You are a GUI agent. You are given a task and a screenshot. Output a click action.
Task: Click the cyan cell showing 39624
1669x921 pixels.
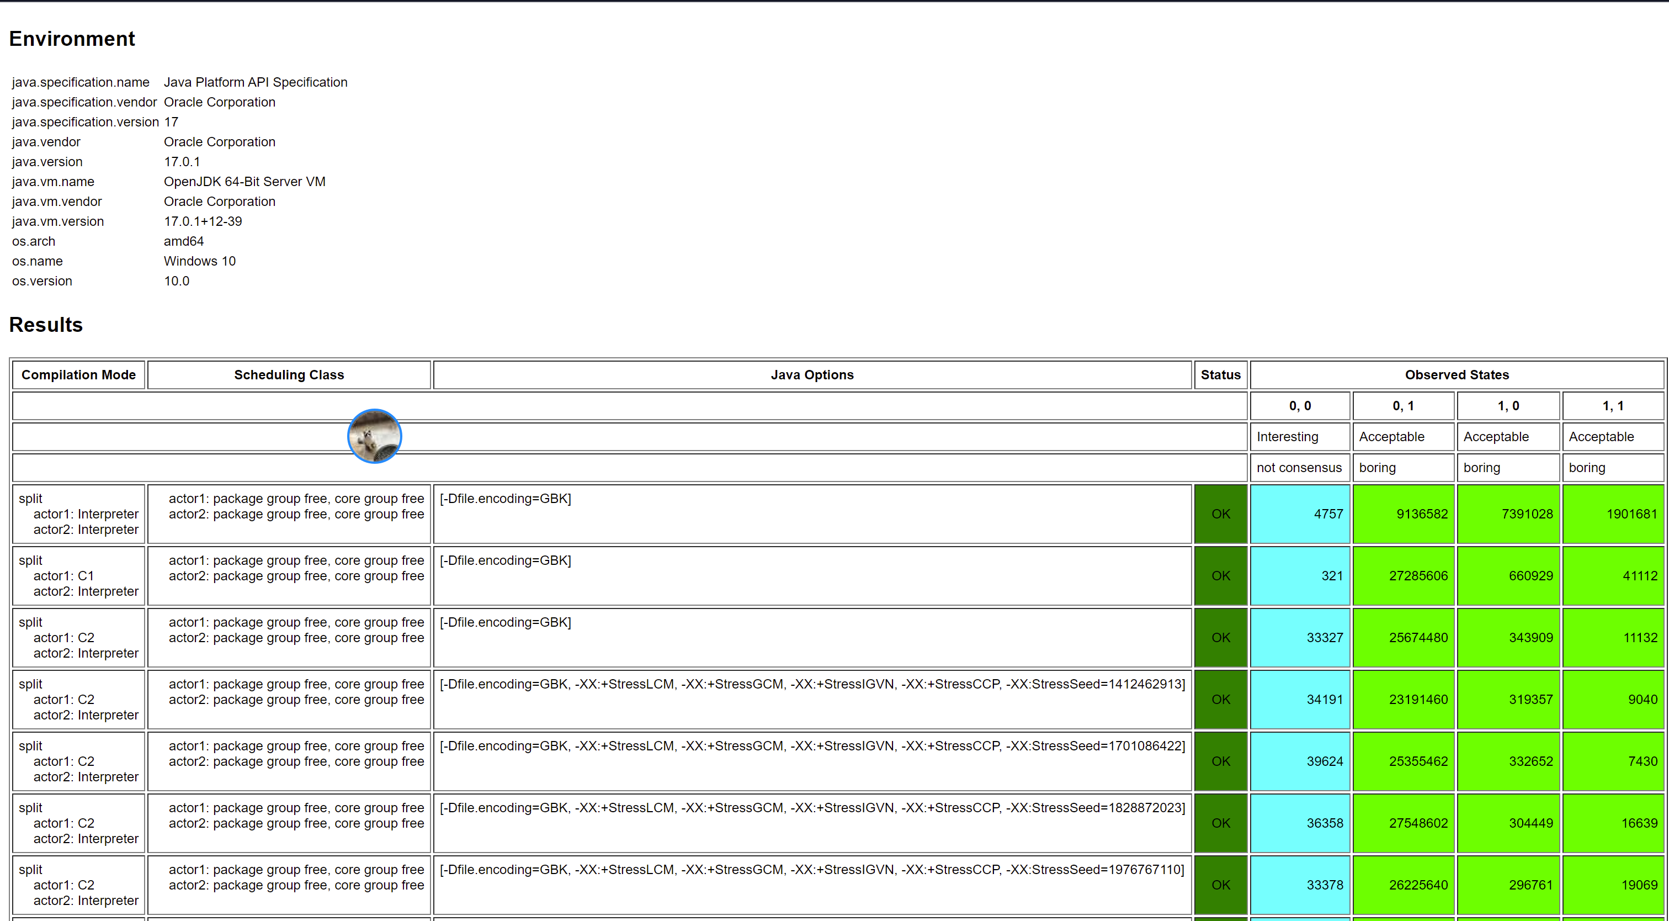pyautogui.click(x=1300, y=761)
